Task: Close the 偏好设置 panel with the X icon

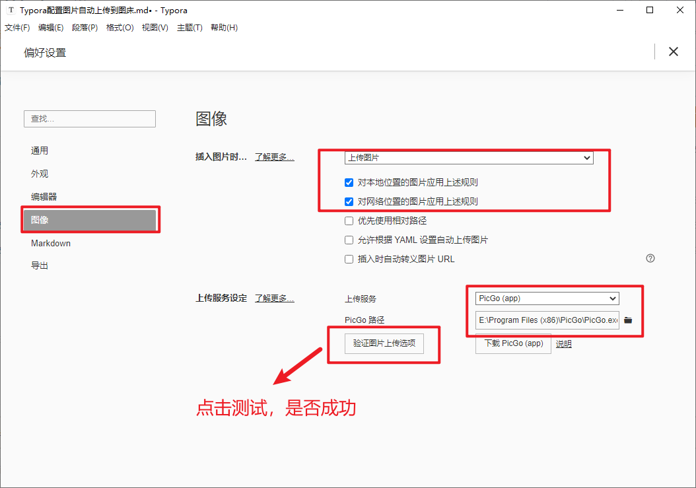Action: tap(673, 52)
